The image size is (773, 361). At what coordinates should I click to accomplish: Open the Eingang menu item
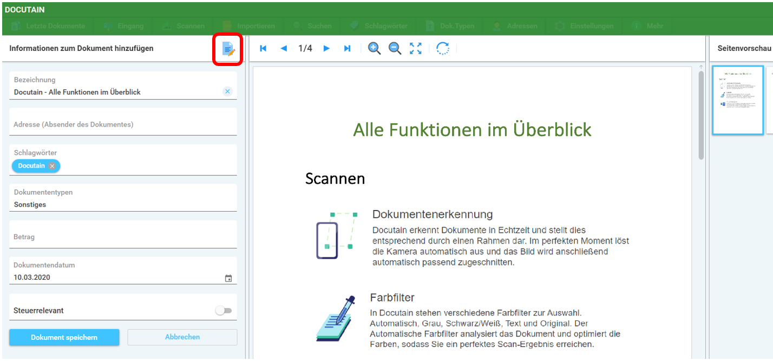click(x=123, y=26)
